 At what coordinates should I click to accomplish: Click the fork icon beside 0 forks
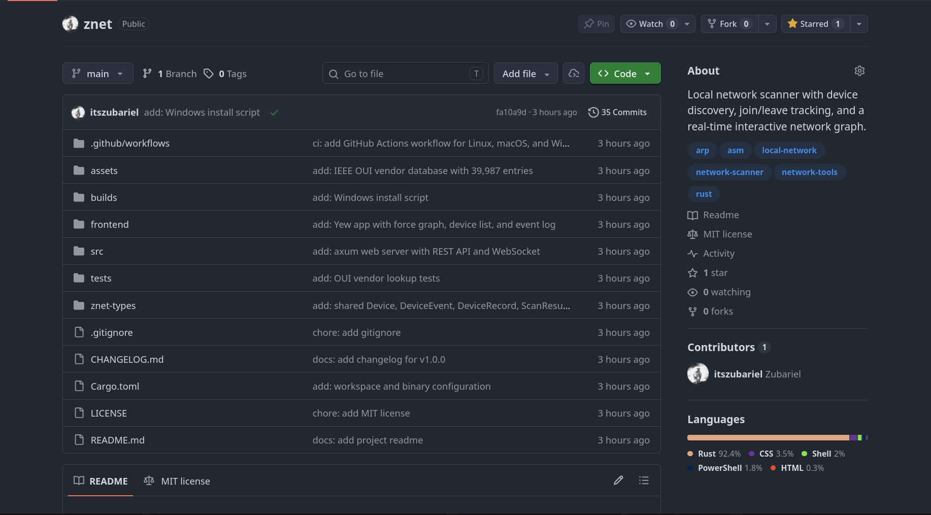pos(692,312)
